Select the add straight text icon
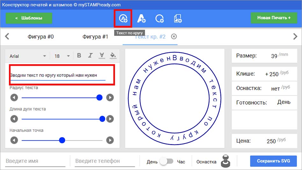 (141, 18)
